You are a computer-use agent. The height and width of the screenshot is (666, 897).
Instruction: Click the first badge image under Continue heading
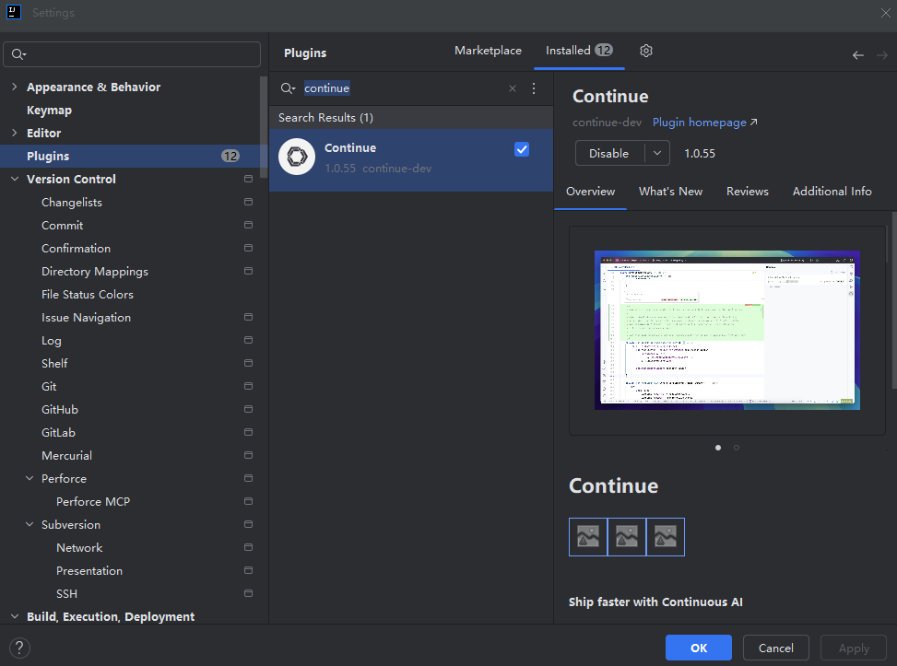(588, 537)
